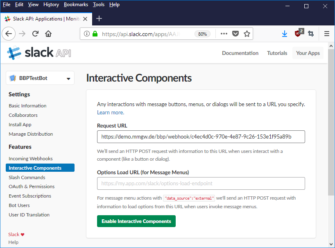The image size is (335, 248).
Task: Click into the Request URL field
Action: (x=201, y=137)
